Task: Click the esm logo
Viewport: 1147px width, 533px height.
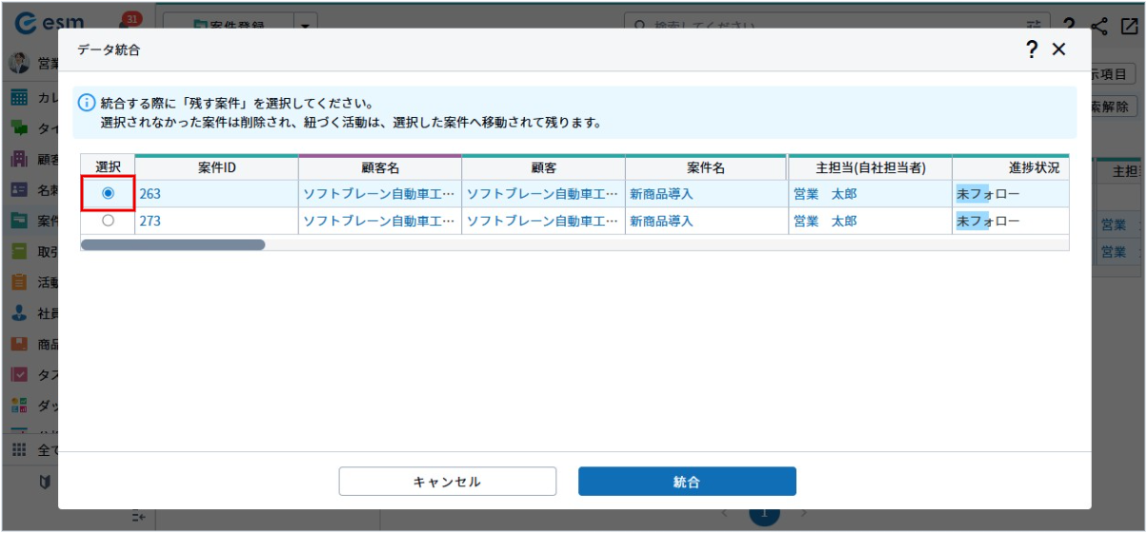Action: coord(52,21)
